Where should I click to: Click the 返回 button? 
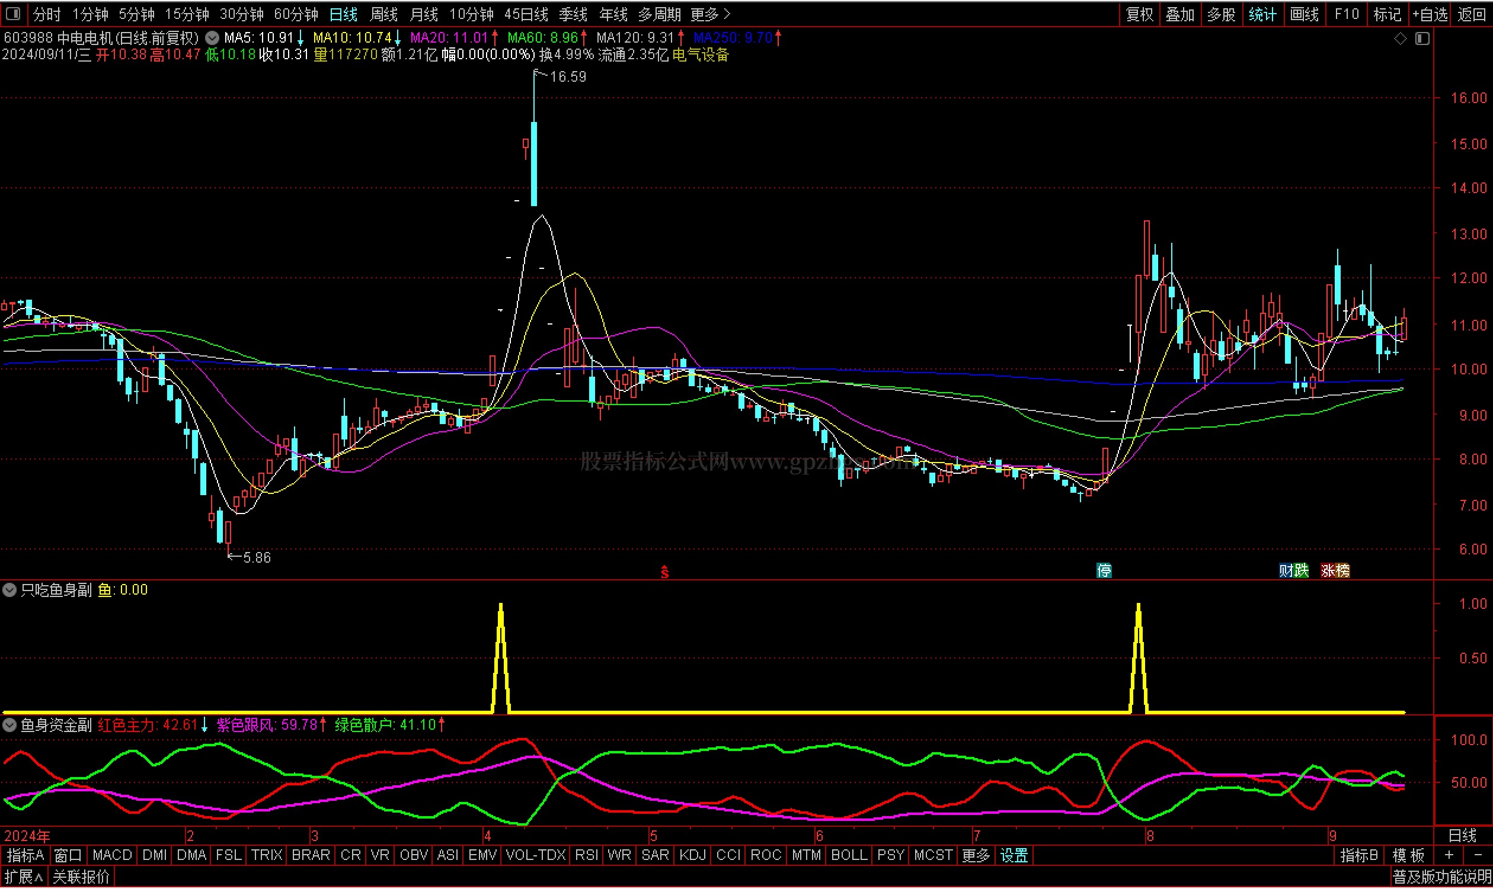click(1472, 14)
